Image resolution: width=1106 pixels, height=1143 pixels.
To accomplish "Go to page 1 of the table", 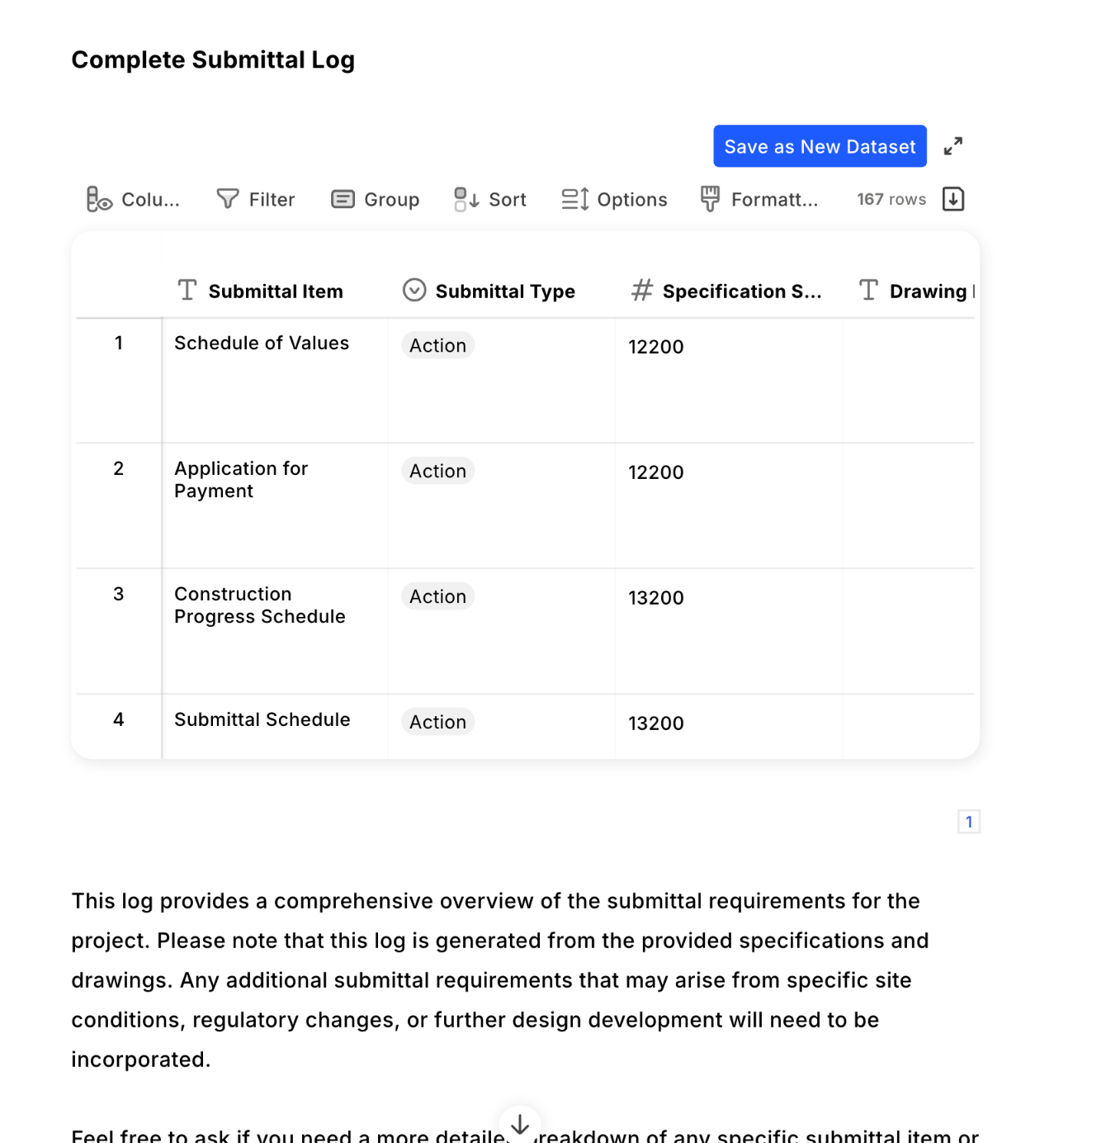I will point(969,822).
